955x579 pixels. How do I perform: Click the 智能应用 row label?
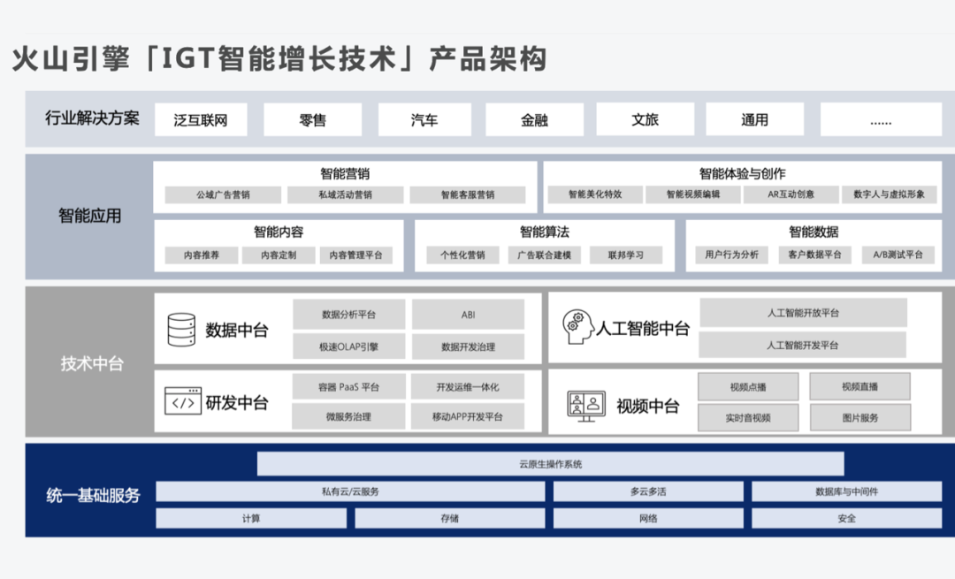coord(89,216)
